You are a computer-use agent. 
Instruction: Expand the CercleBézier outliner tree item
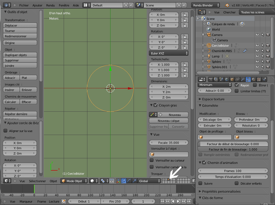203,46
